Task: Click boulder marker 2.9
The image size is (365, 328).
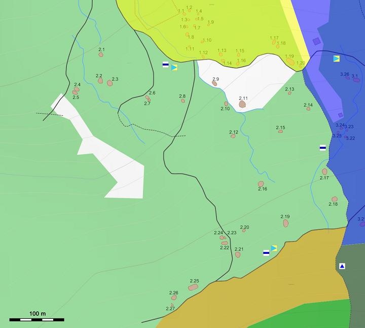Action: (x=214, y=83)
